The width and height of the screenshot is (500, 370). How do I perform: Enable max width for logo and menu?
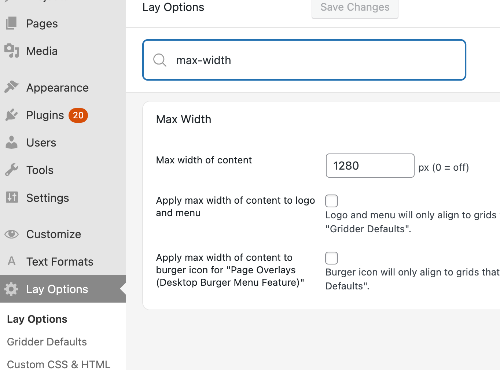(331, 201)
